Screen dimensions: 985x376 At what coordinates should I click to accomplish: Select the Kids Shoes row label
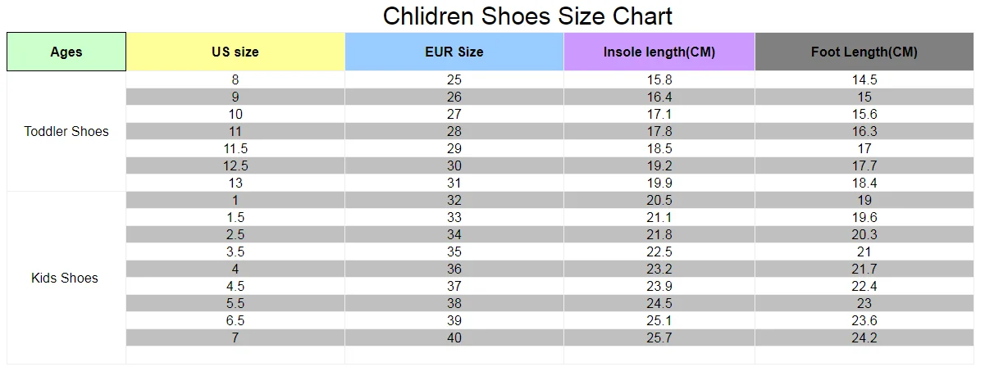coord(66,278)
